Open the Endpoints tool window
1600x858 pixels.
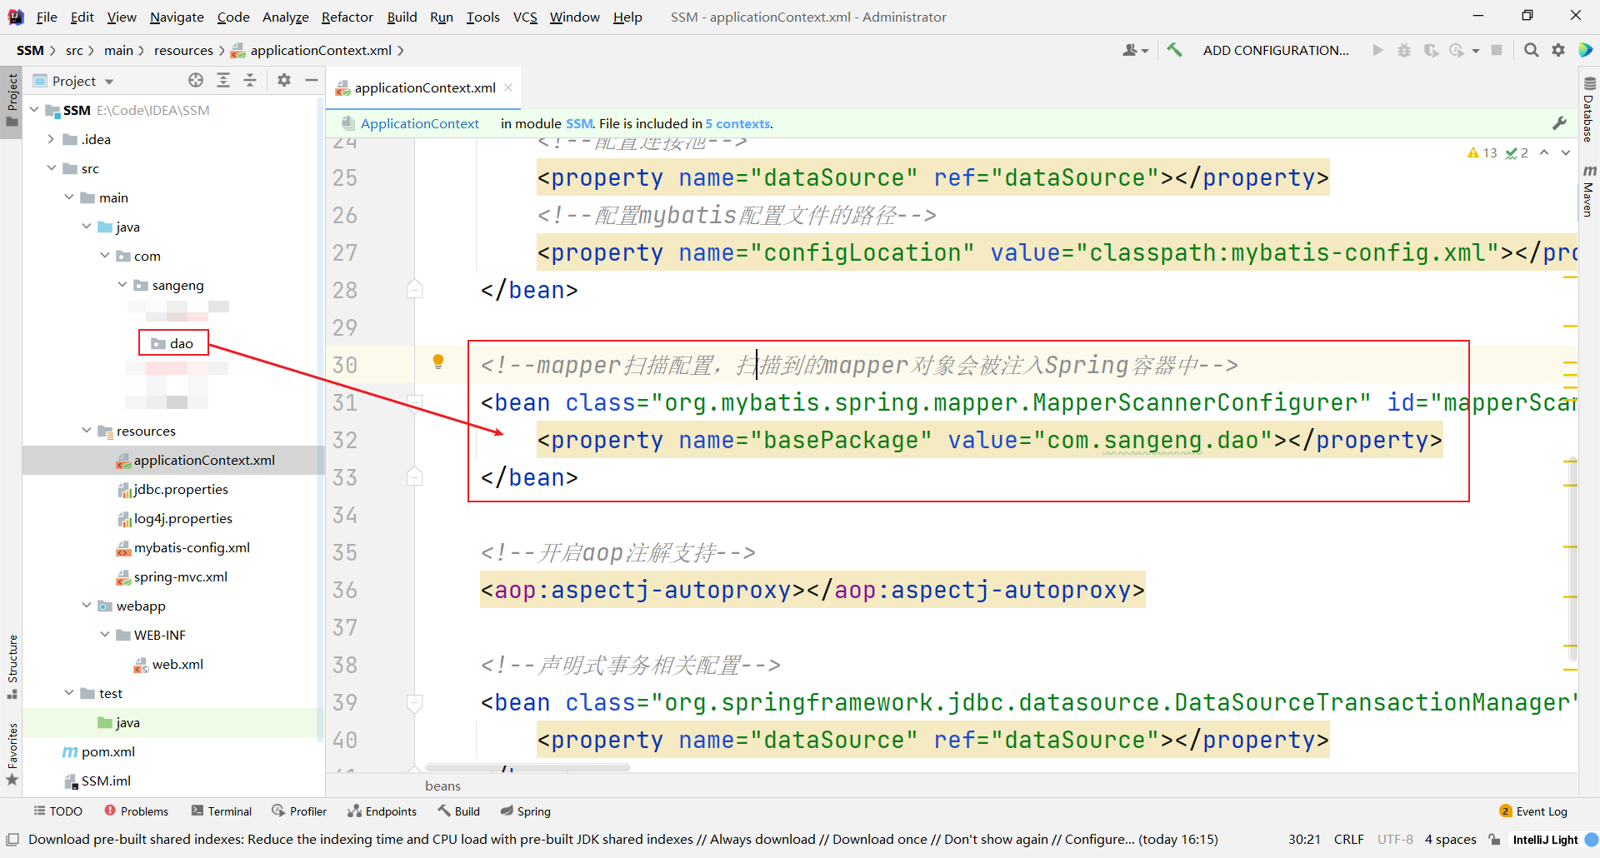point(382,811)
